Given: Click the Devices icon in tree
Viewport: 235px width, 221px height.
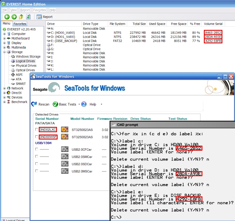Looking at the screenshot, I should pyautogui.click(x=9, y=97).
